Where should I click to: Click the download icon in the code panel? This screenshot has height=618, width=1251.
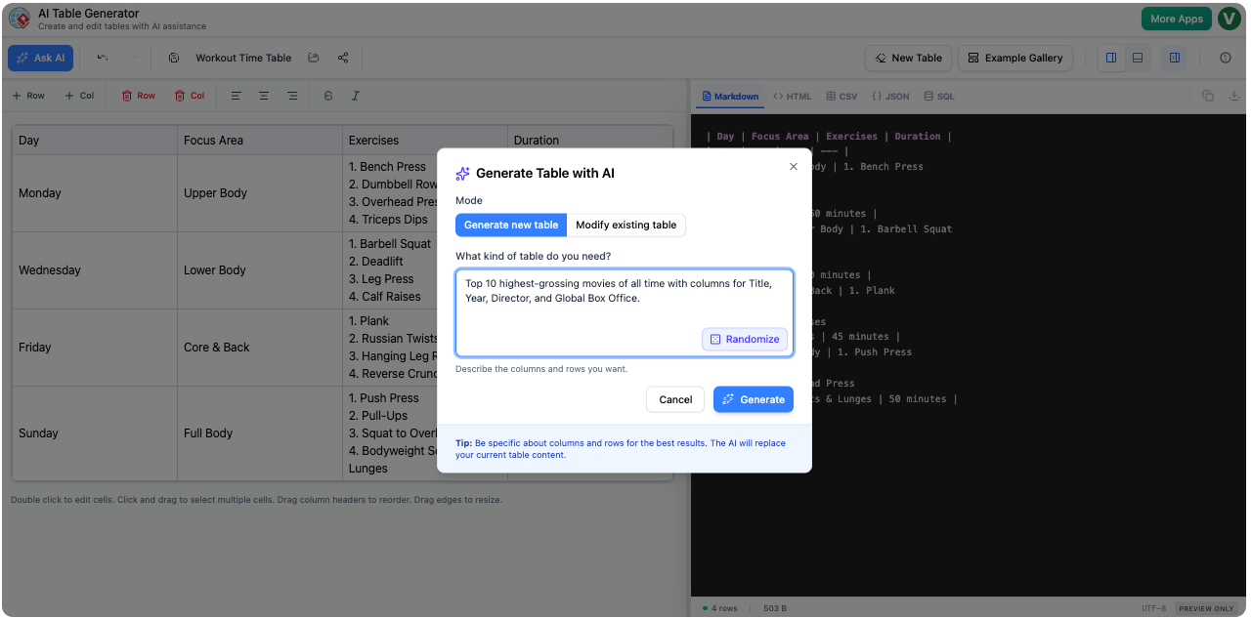click(1234, 96)
